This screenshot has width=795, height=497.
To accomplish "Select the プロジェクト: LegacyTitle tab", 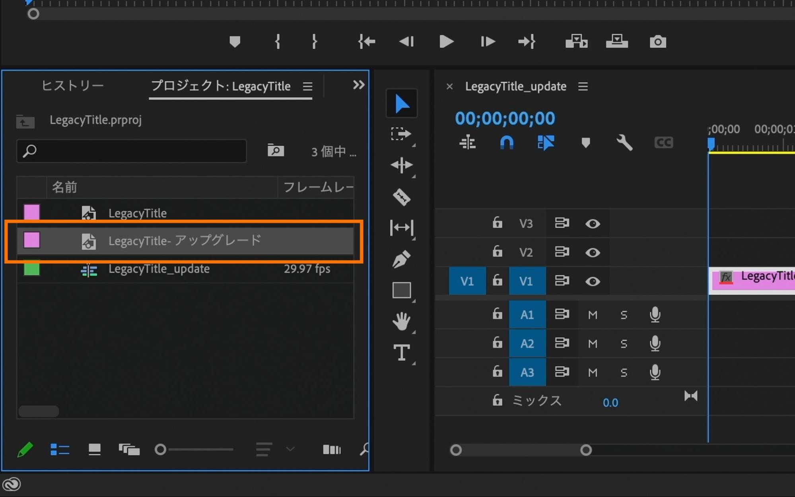I will [221, 86].
